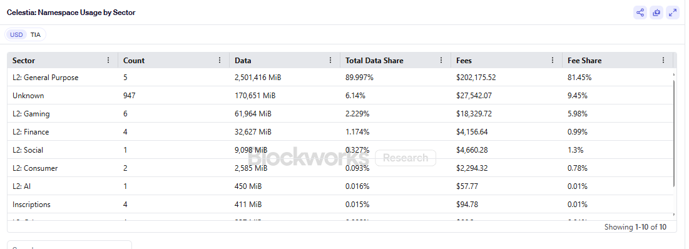
Task: Click fees value $4,156.64
Action: click(472, 132)
